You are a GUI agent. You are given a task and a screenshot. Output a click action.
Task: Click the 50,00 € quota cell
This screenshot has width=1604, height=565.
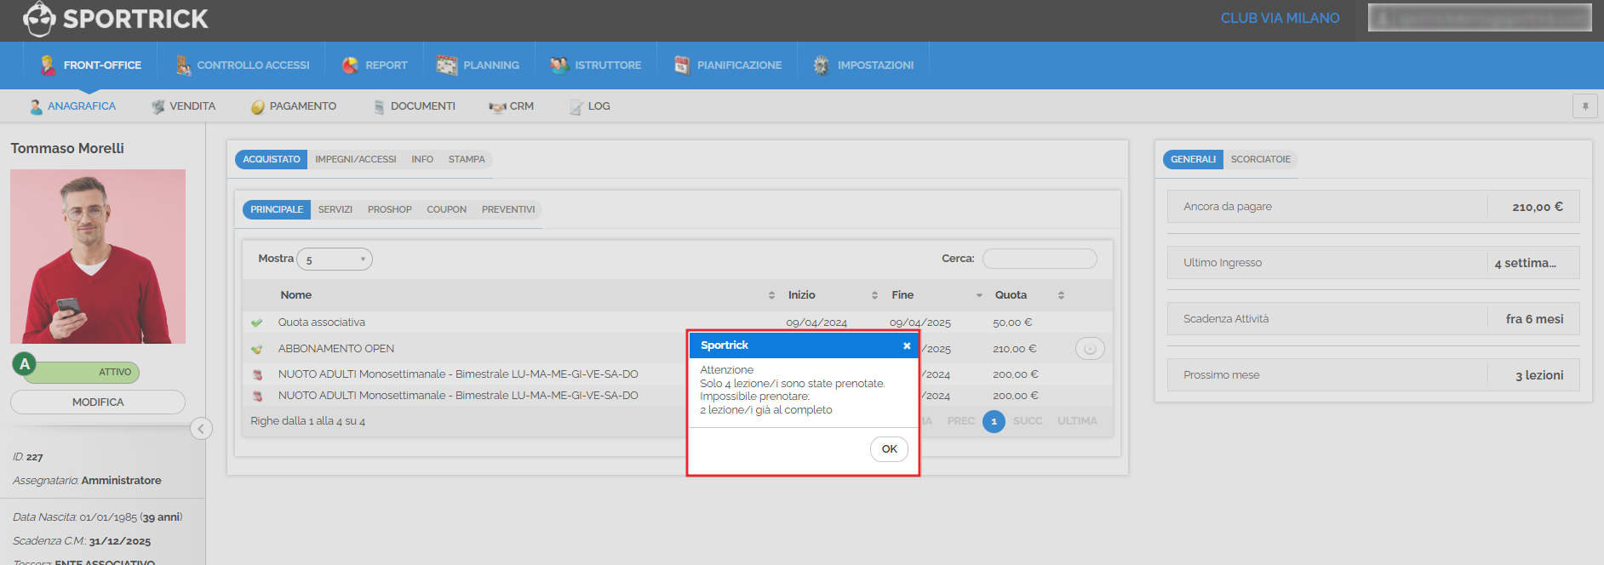coord(1012,322)
